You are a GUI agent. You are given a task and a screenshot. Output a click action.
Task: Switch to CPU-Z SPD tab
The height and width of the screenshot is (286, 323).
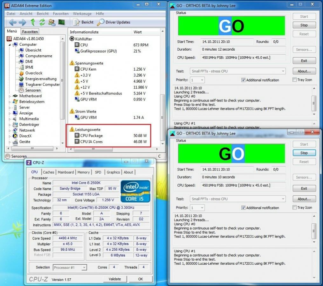coord(98,172)
